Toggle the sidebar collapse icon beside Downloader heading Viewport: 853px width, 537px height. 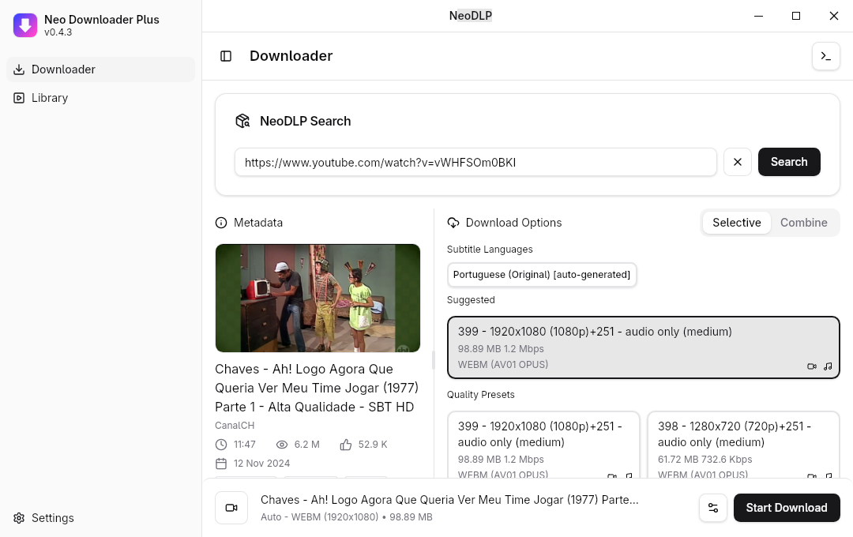pos(227,55)
